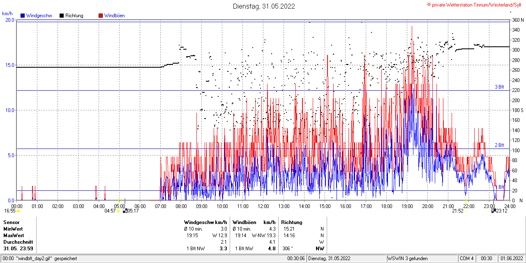Click the bold NW direction value

point(320,249)
